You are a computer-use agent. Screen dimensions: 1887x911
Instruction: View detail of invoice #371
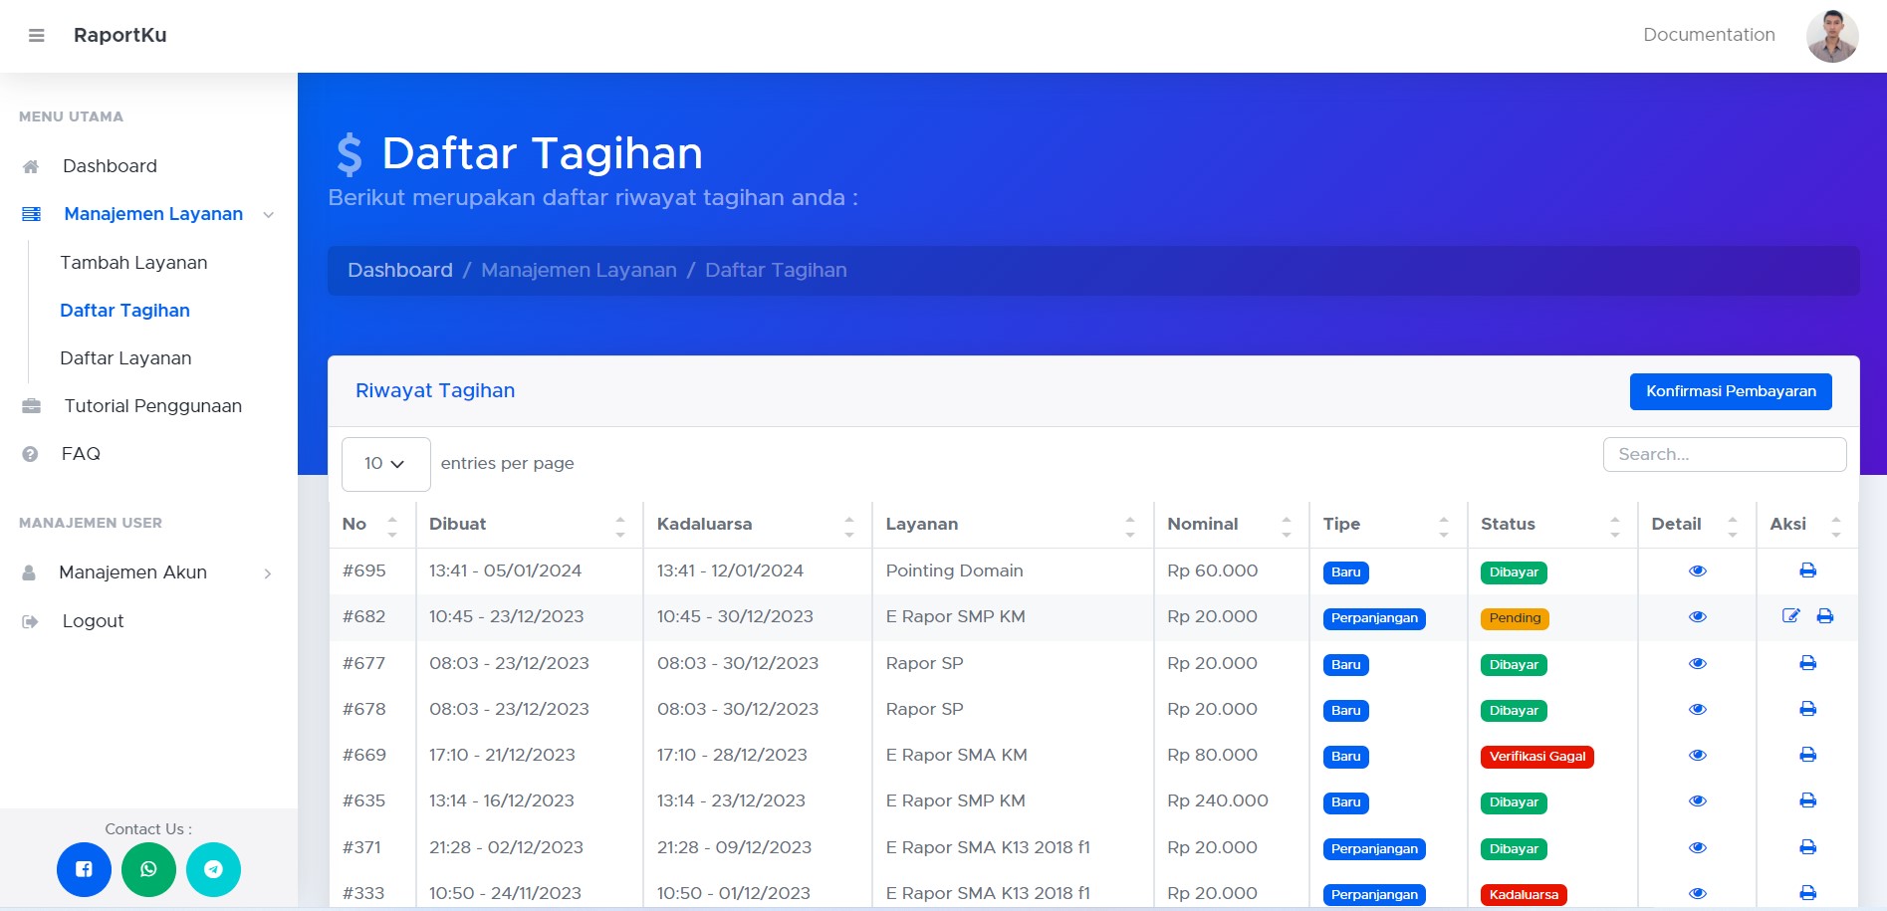click(1698, 848)
